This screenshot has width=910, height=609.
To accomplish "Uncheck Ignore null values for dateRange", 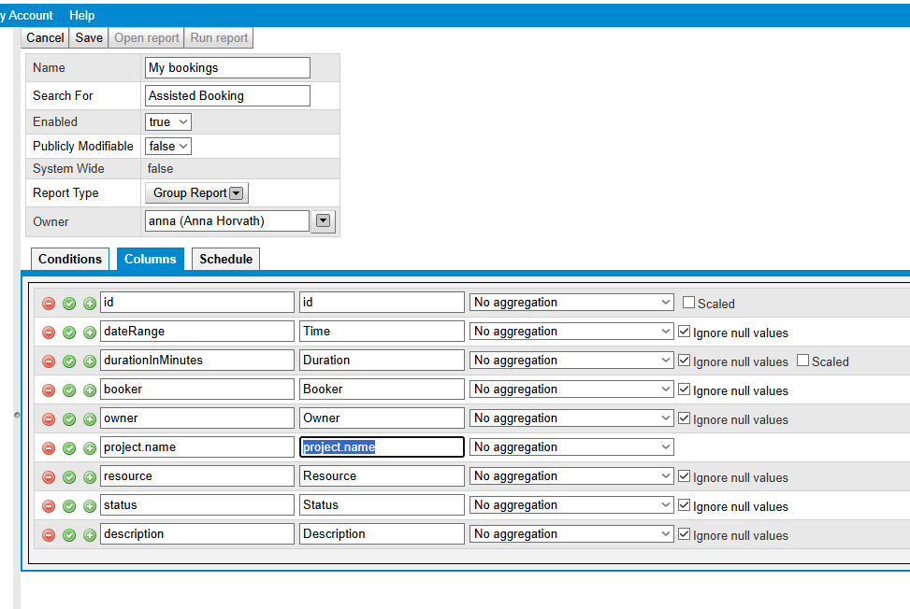I will (685, 332).
